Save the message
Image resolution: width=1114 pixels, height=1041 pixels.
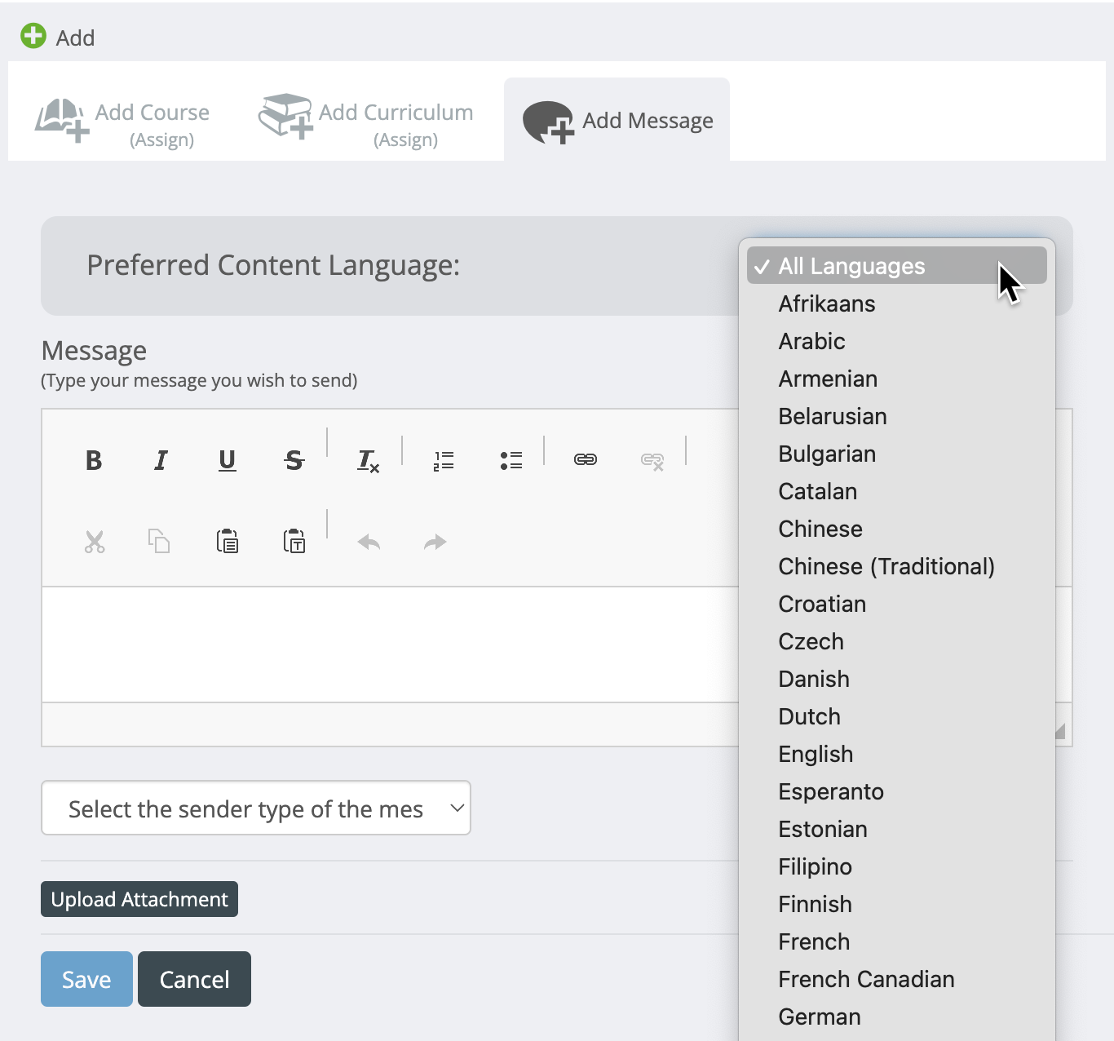pos(86,979)
